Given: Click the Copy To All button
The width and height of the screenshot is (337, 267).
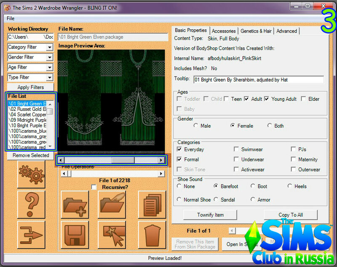Looking at the screenshot, I should (291, 215).
